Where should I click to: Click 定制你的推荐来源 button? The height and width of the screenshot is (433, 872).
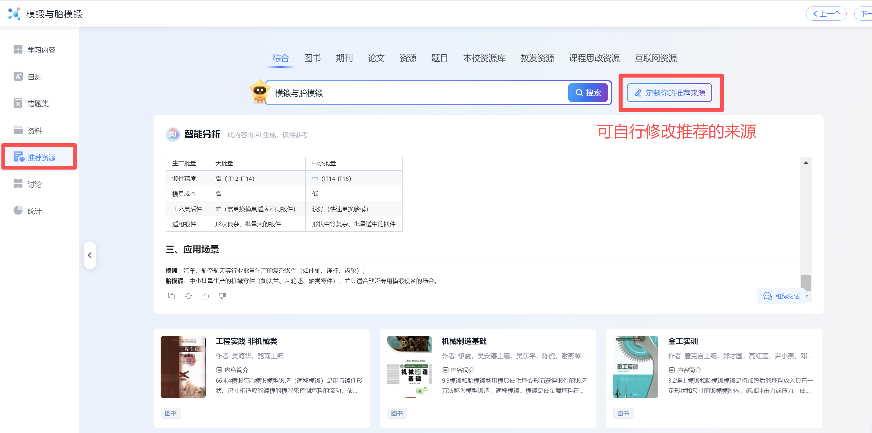670,93
